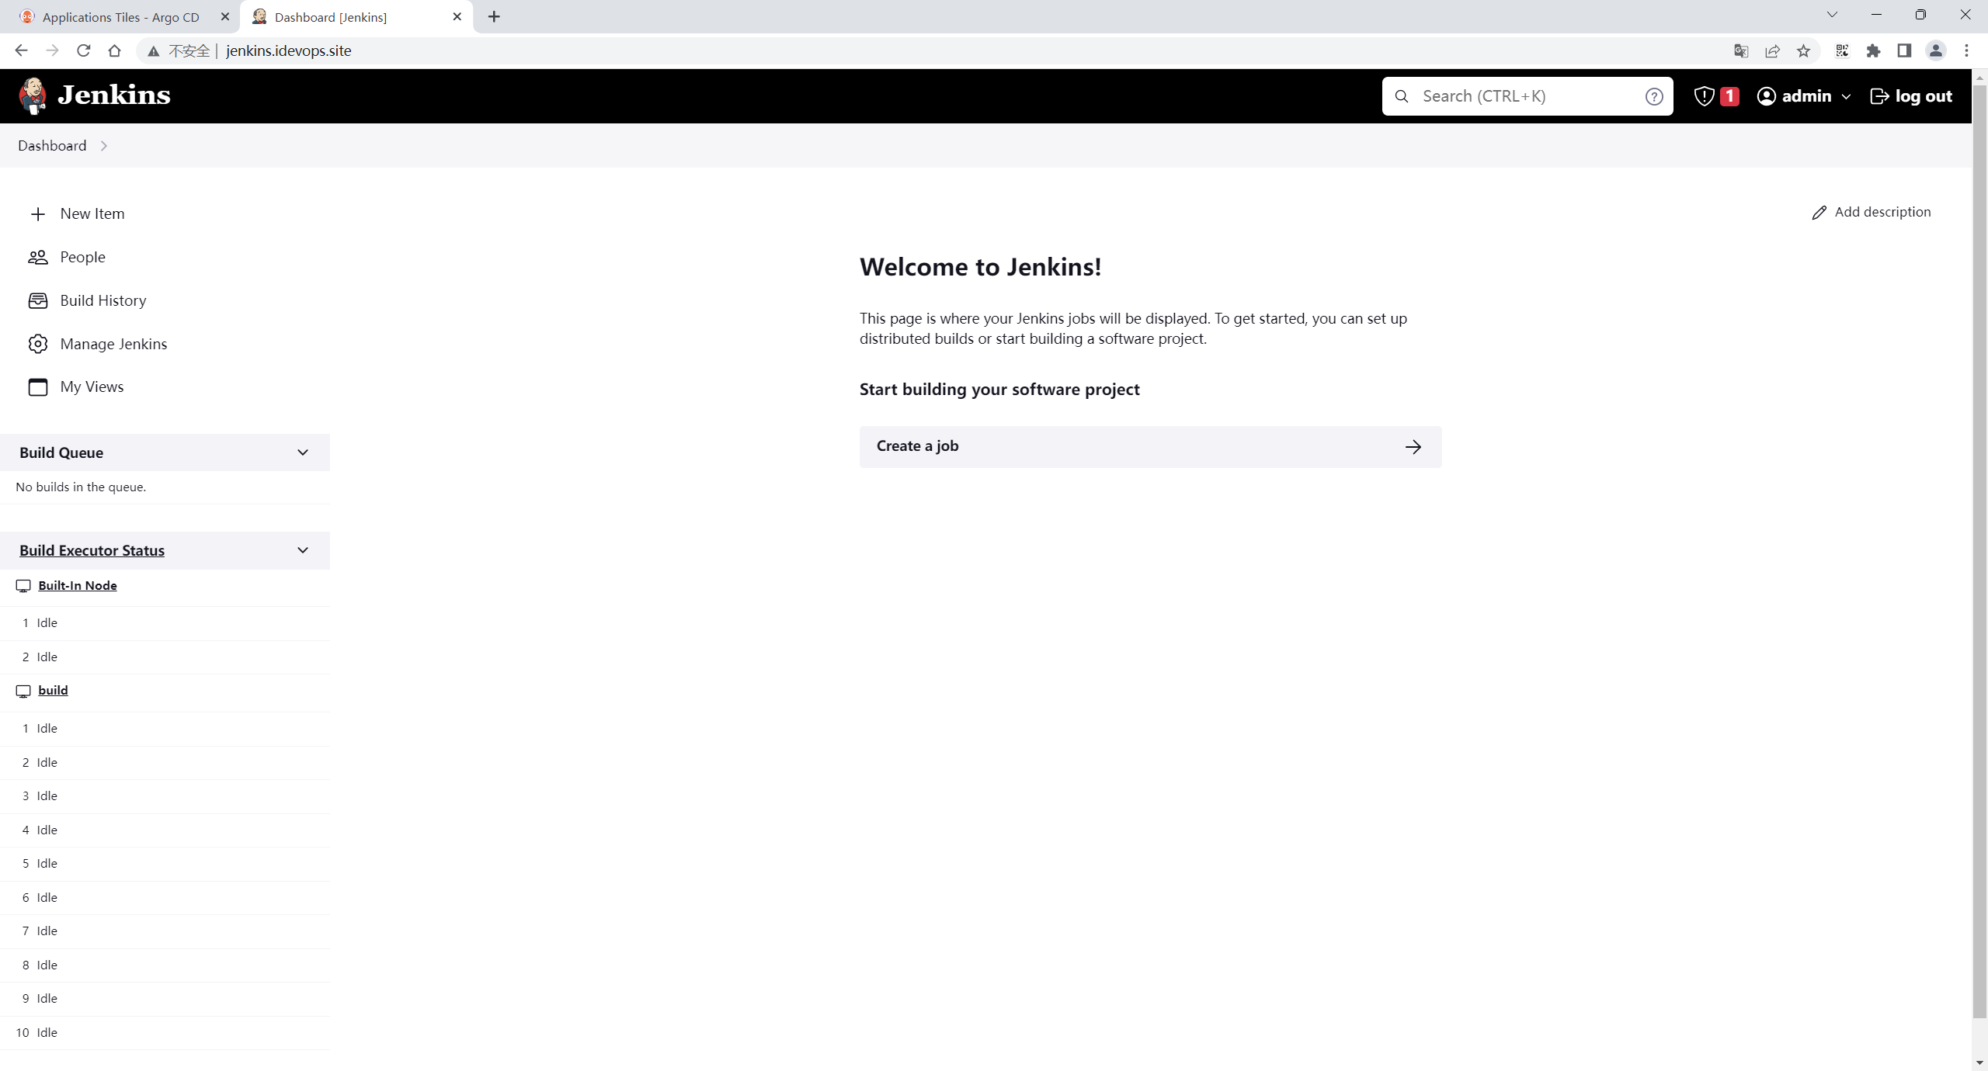1988x1071 pixels.
Task: Click the 'No builds in the queue.' text
Action: click(x=81, y=487)
